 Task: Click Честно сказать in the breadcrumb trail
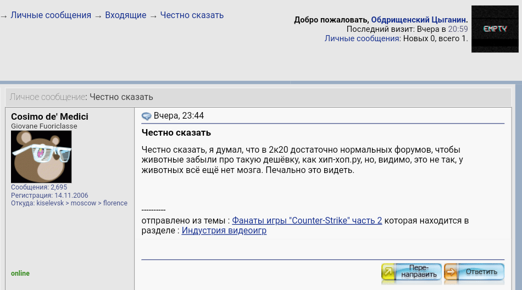pos(192,15)
